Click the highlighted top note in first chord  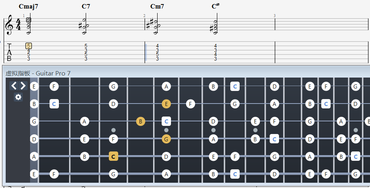tap(28, 19)
